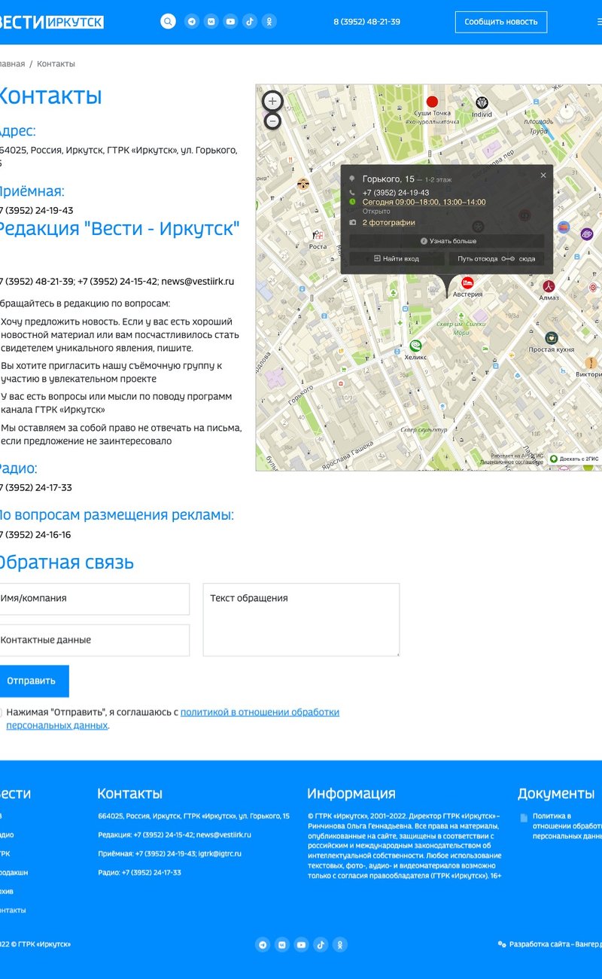Viewport: 602px width, 979px height.
Task: Select the Простая кухня map marker
Action: click(x=552, y=338)
